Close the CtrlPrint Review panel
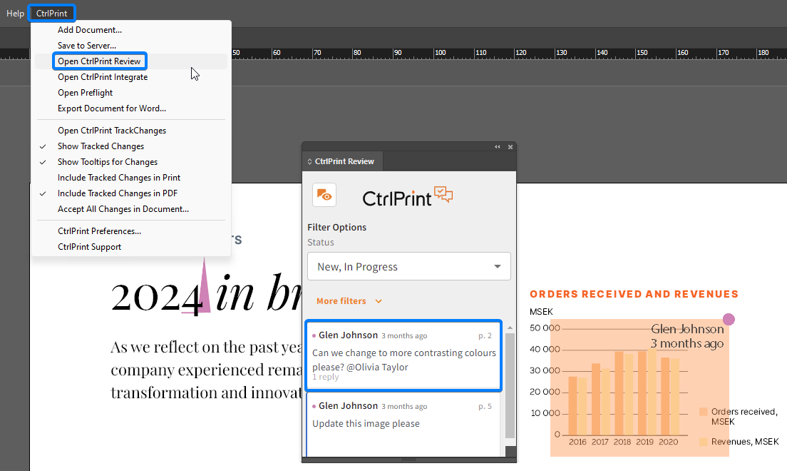The image size is (787, 471). pyautogui.click(x=510, y=147)
